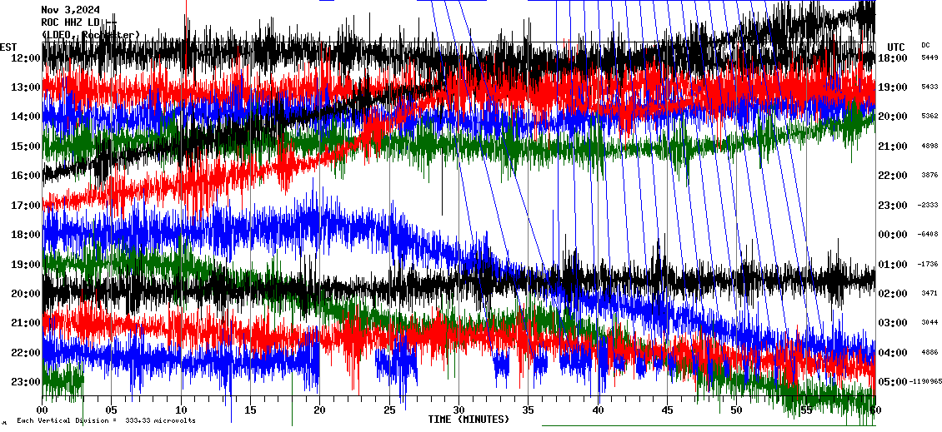
Task: Click the 10 minute tick label
Action: pos(182,410)
